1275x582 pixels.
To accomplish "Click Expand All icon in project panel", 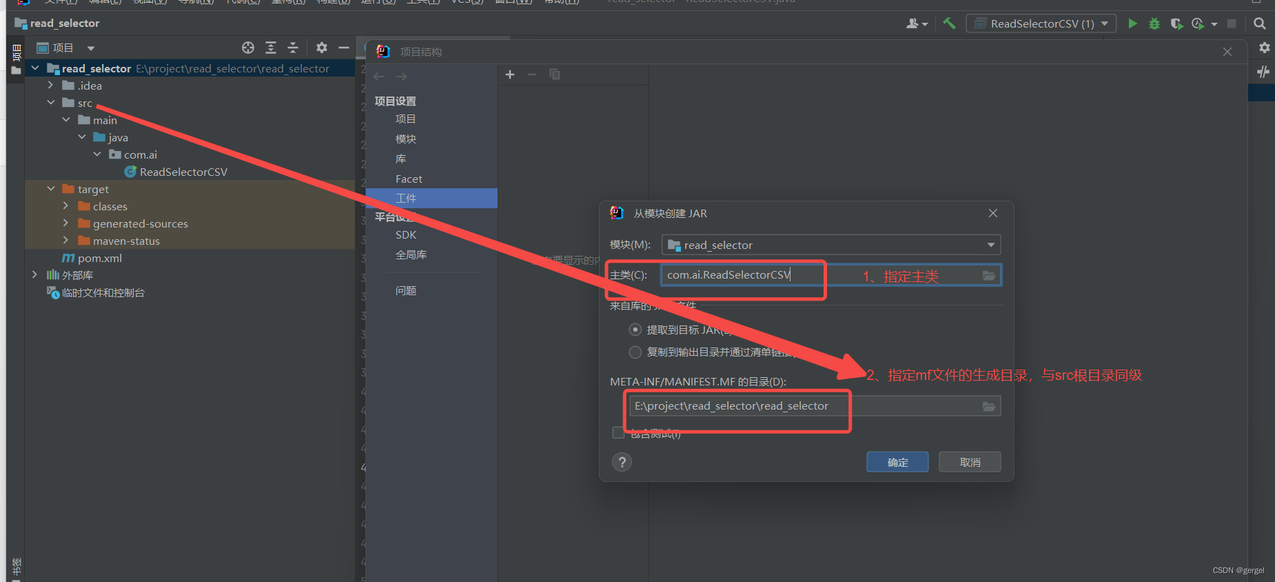I will (x=271, y=48).
